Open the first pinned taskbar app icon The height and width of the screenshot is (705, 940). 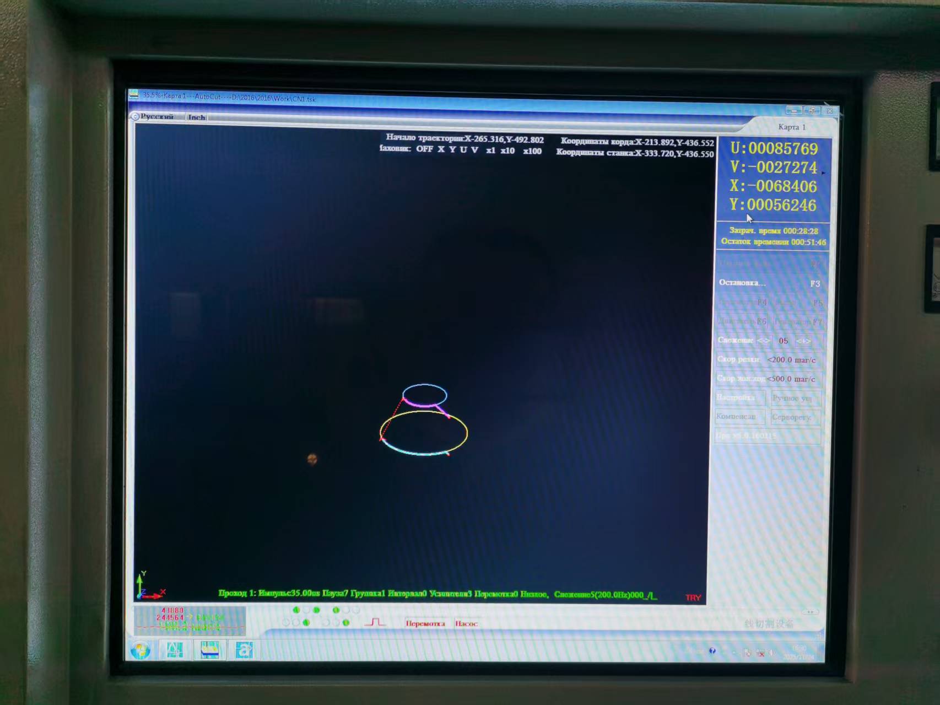tap(175, 650)
